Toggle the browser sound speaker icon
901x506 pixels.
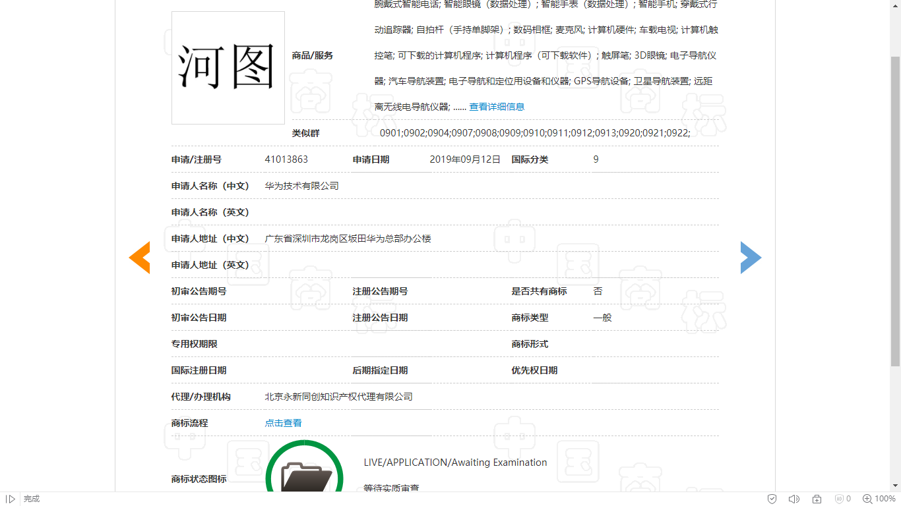(794, 499)
